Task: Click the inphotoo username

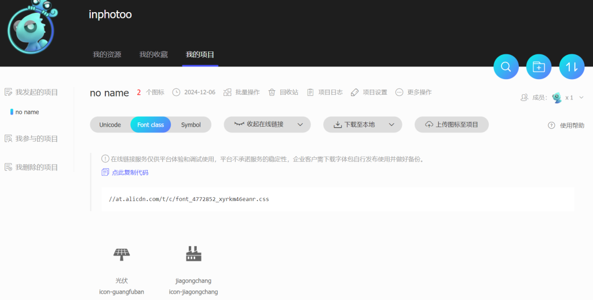Action: click(x=110, y=14)
